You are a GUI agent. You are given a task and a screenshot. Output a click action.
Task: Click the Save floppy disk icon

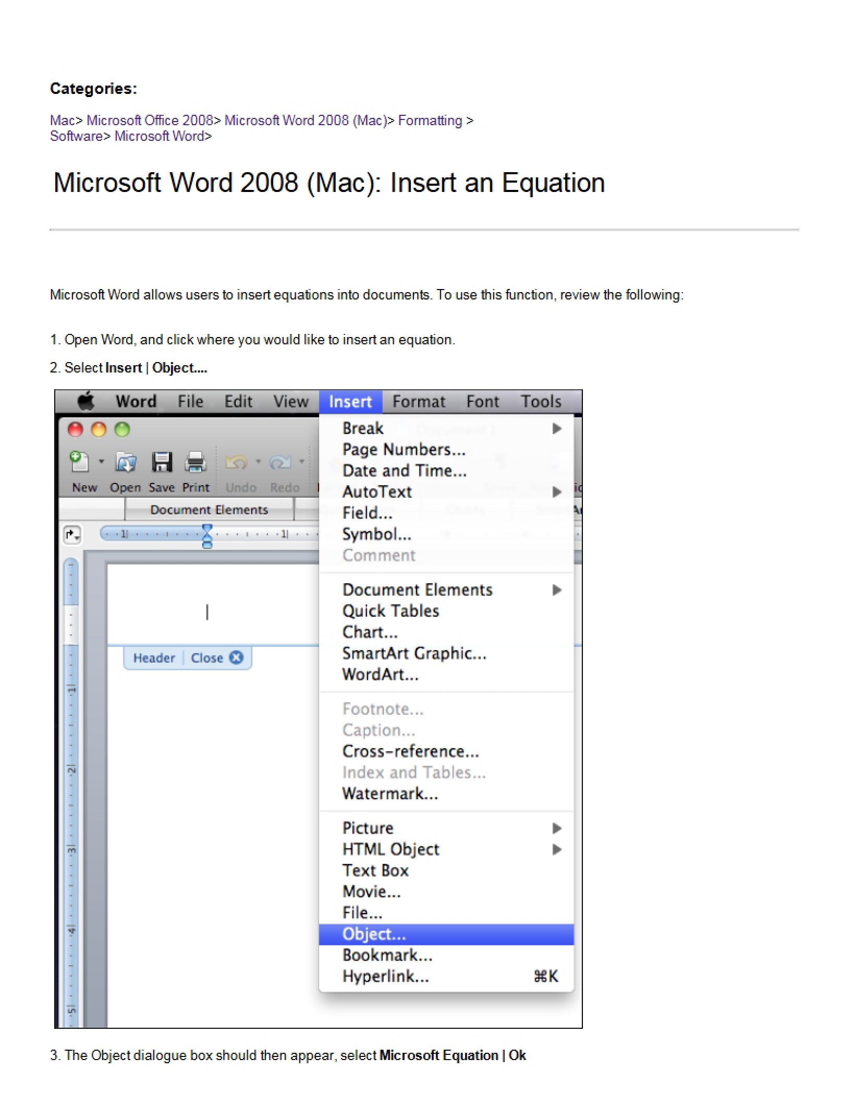(162, 462)
